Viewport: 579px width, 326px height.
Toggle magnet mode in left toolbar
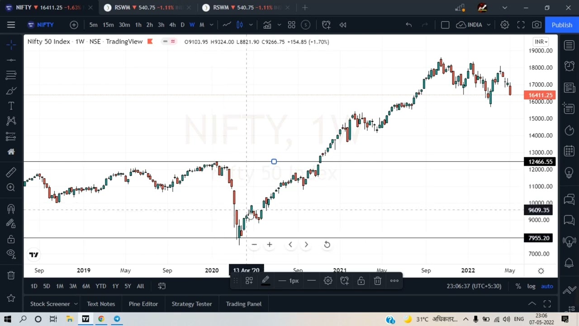(11, 209)
